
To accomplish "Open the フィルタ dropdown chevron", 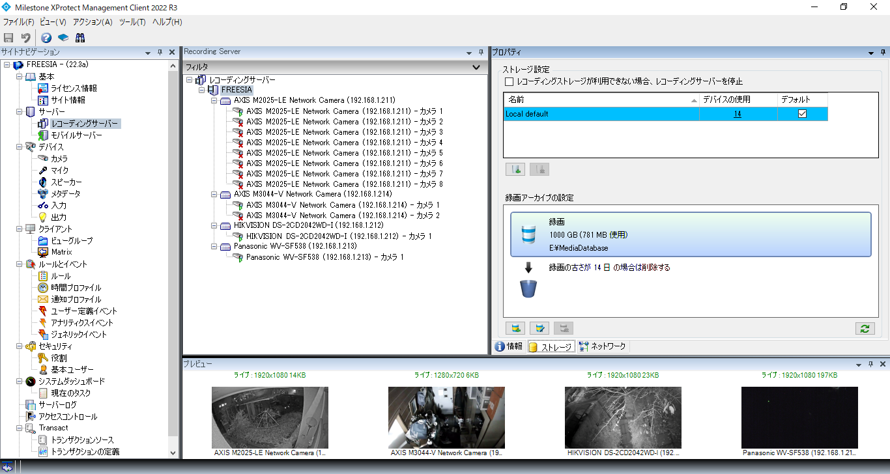I will (476, 66).
